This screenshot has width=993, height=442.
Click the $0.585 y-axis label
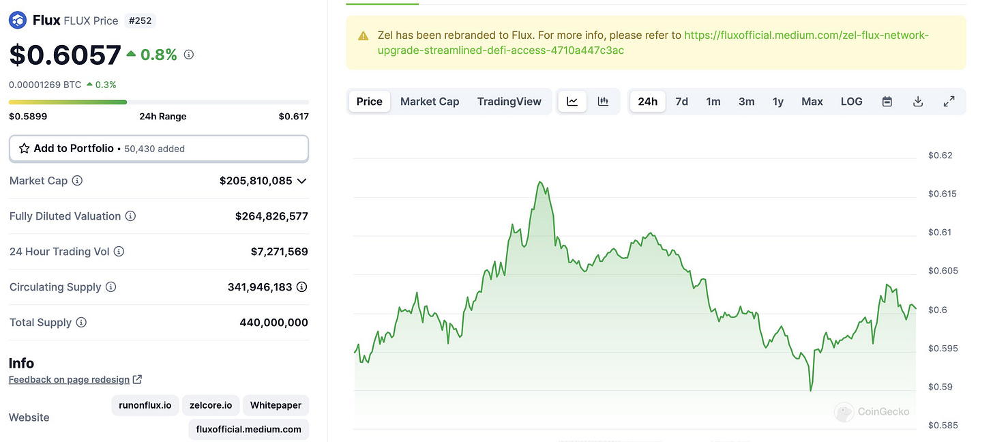click(x=943, y=426)
